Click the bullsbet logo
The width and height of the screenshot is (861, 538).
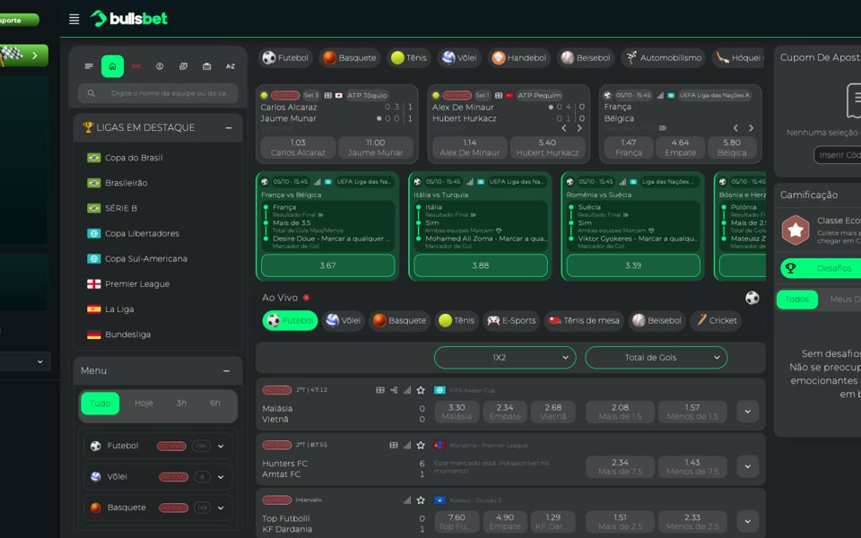[x=129, y=19]
